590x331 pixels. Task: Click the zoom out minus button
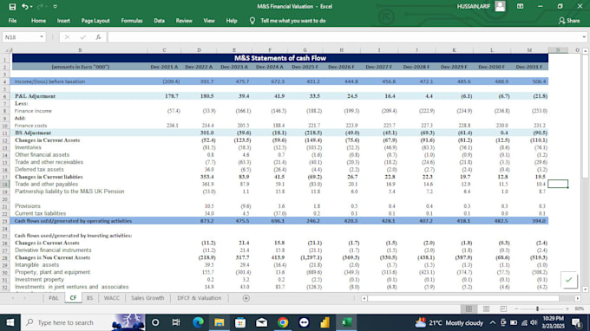click(x=516, y=308)
